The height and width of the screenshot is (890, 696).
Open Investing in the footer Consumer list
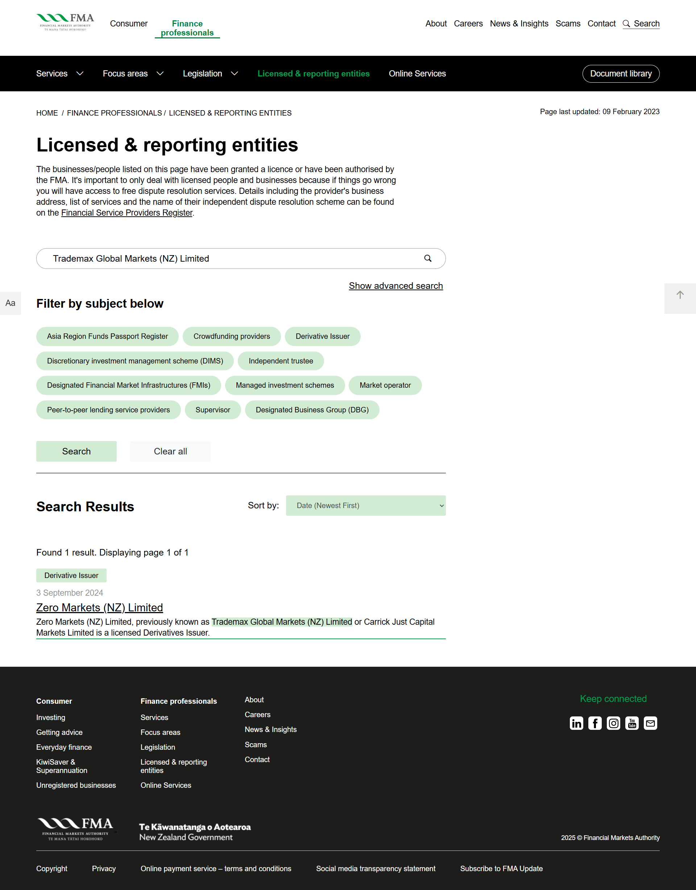50,717
